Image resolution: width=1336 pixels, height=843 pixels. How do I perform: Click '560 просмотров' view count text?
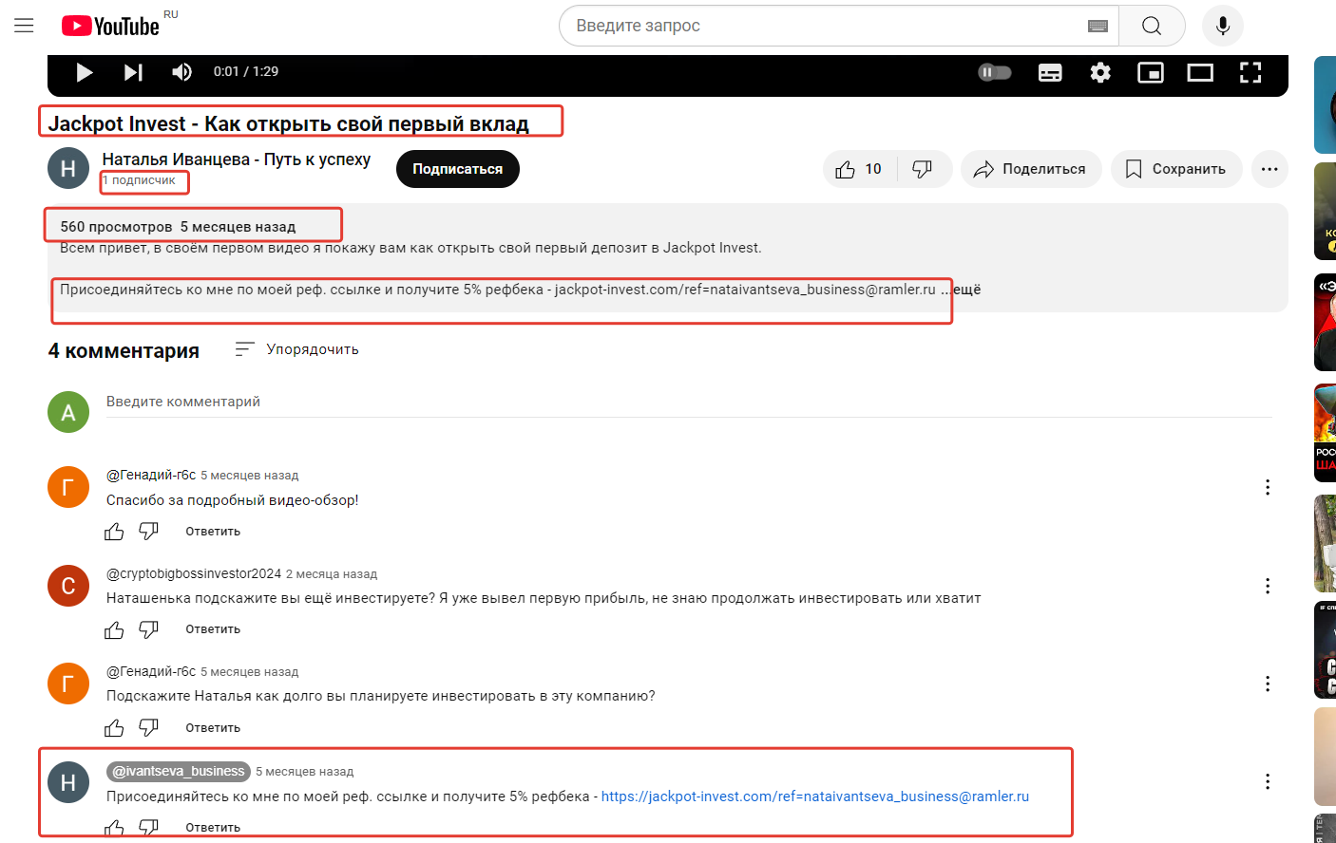pyautogui.click(x=116, y=227)
